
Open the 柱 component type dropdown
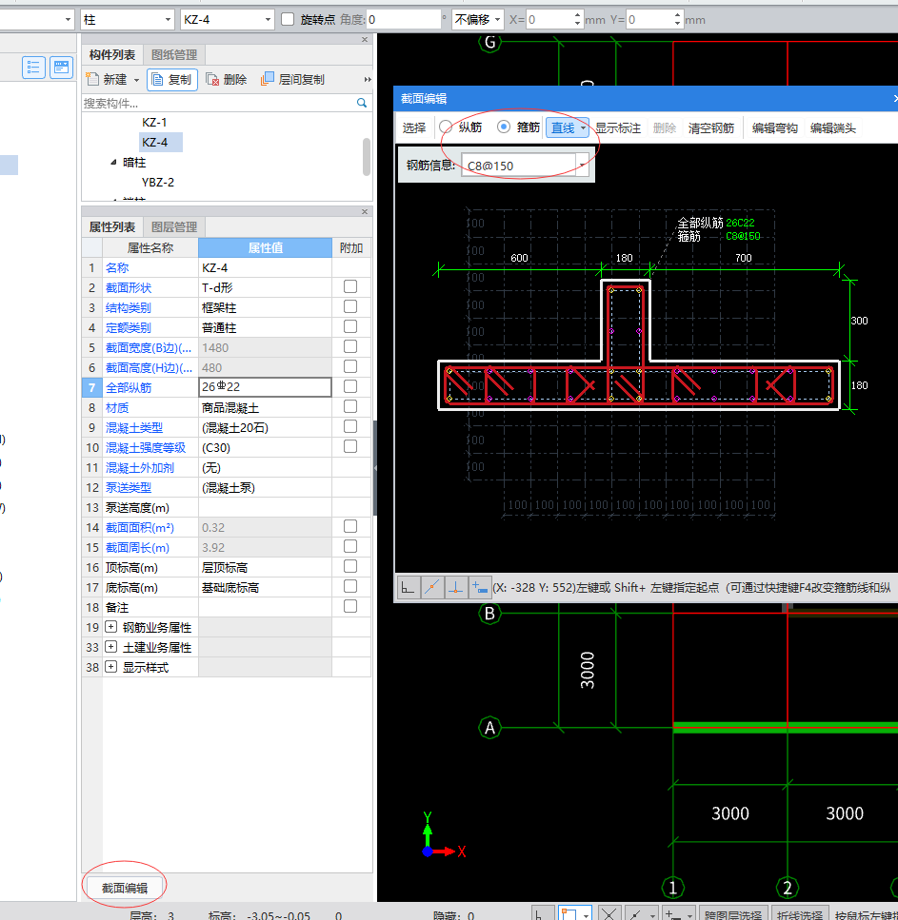coord(168,19)
